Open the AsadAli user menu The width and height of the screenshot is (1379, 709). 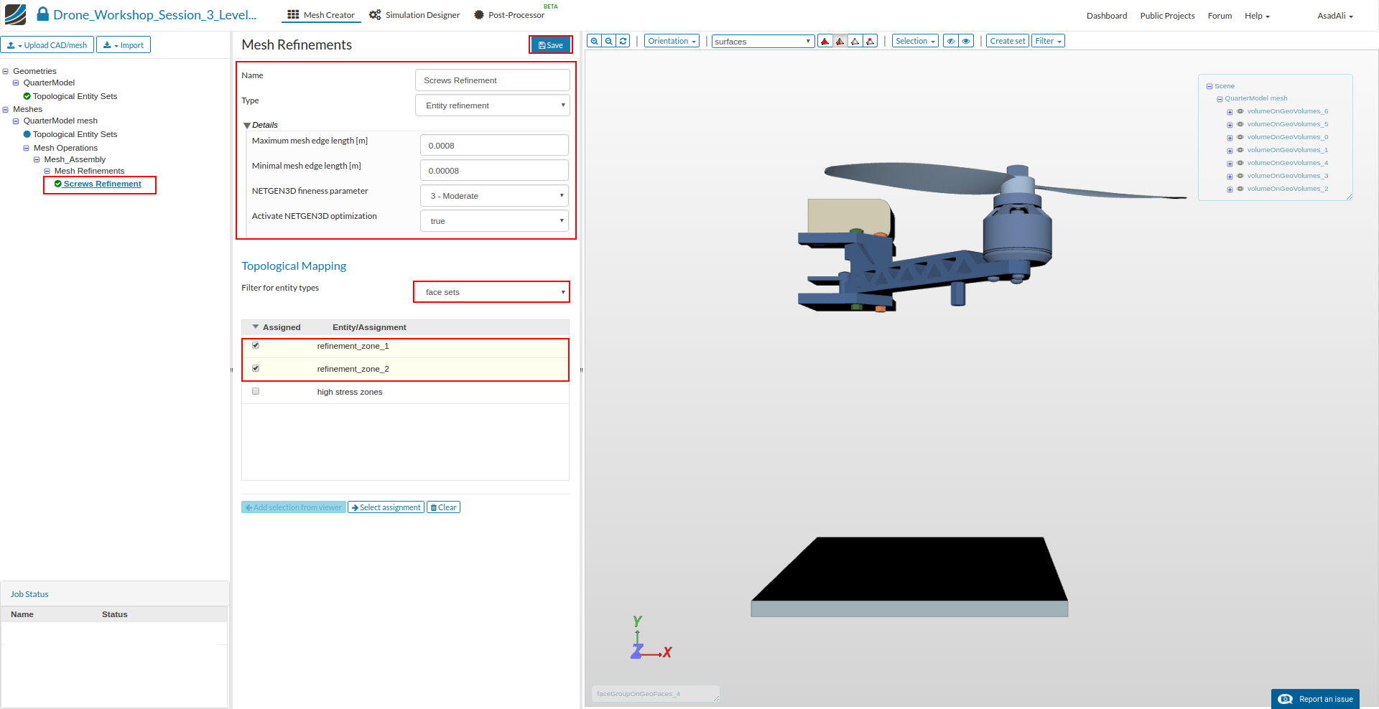point(1335,16)
